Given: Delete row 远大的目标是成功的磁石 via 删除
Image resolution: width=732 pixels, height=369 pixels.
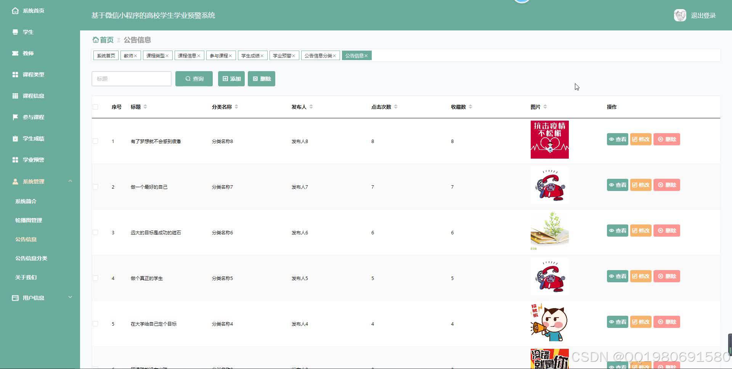Looking at the screenshot, I should coord(667,231).
